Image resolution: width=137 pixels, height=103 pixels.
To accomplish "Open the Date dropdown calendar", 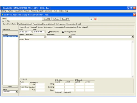I will coord(32,32).
